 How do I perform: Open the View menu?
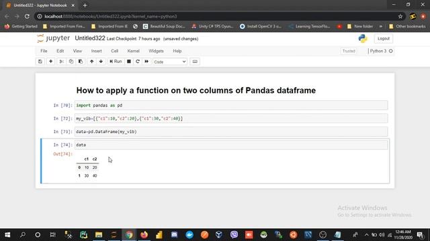(x=77, y=51)
